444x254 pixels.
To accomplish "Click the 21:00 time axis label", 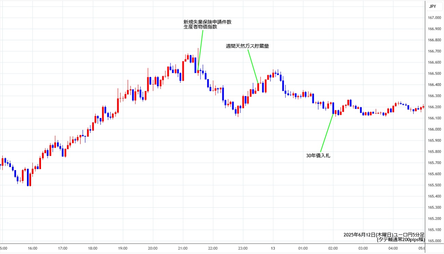I will tap(183, 248).
